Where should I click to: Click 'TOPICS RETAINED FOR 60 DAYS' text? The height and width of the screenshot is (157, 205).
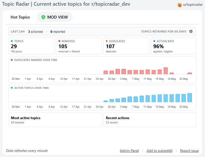[x=163, y=31]
